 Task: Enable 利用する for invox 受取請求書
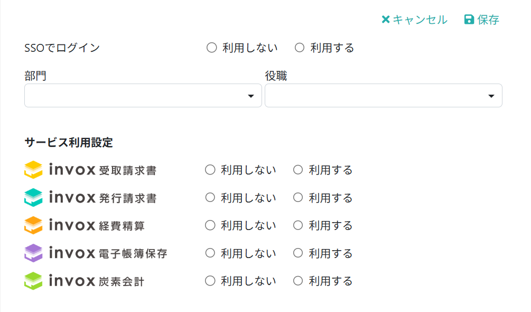click(298, 170)
